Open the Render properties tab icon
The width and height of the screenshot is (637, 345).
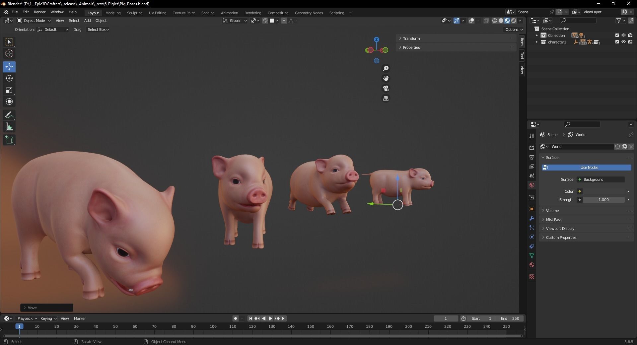pyautogui.click(x=532, y=148)
